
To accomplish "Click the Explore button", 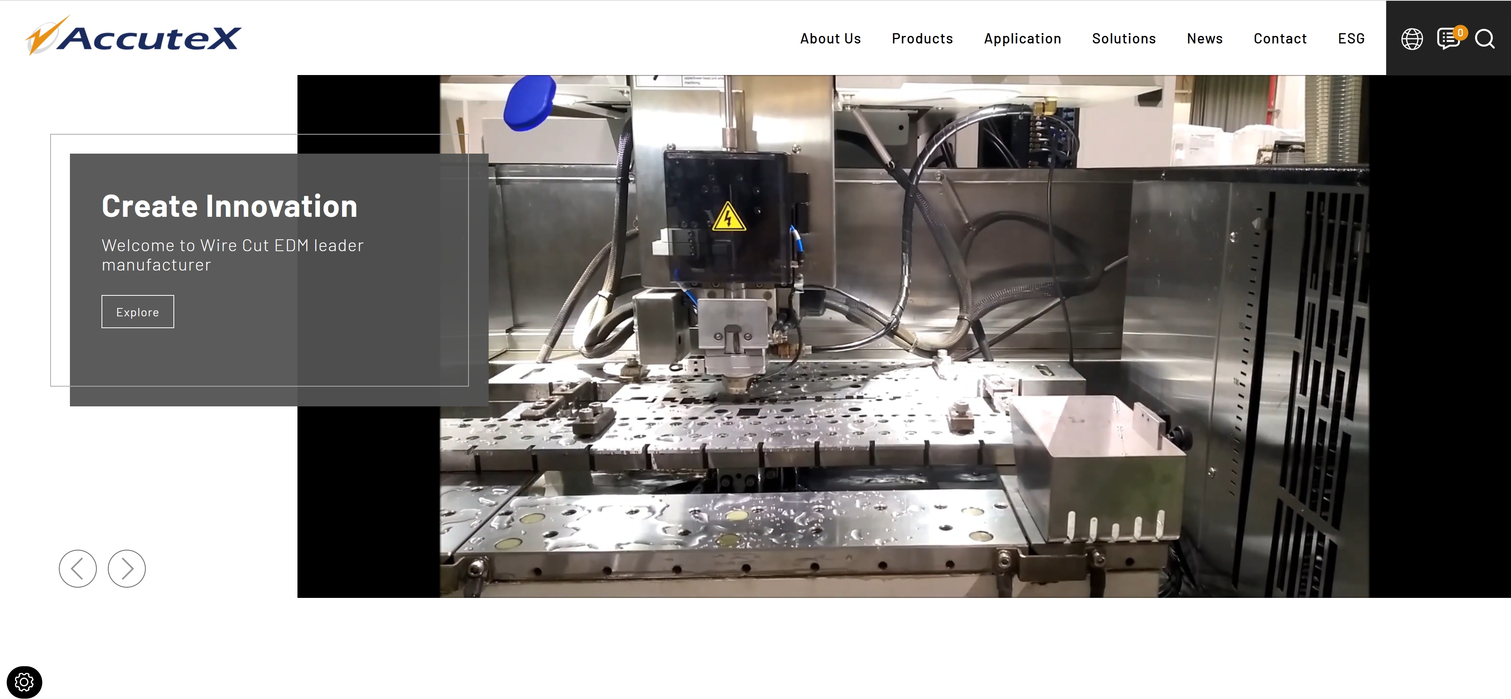I will [138, 311].
